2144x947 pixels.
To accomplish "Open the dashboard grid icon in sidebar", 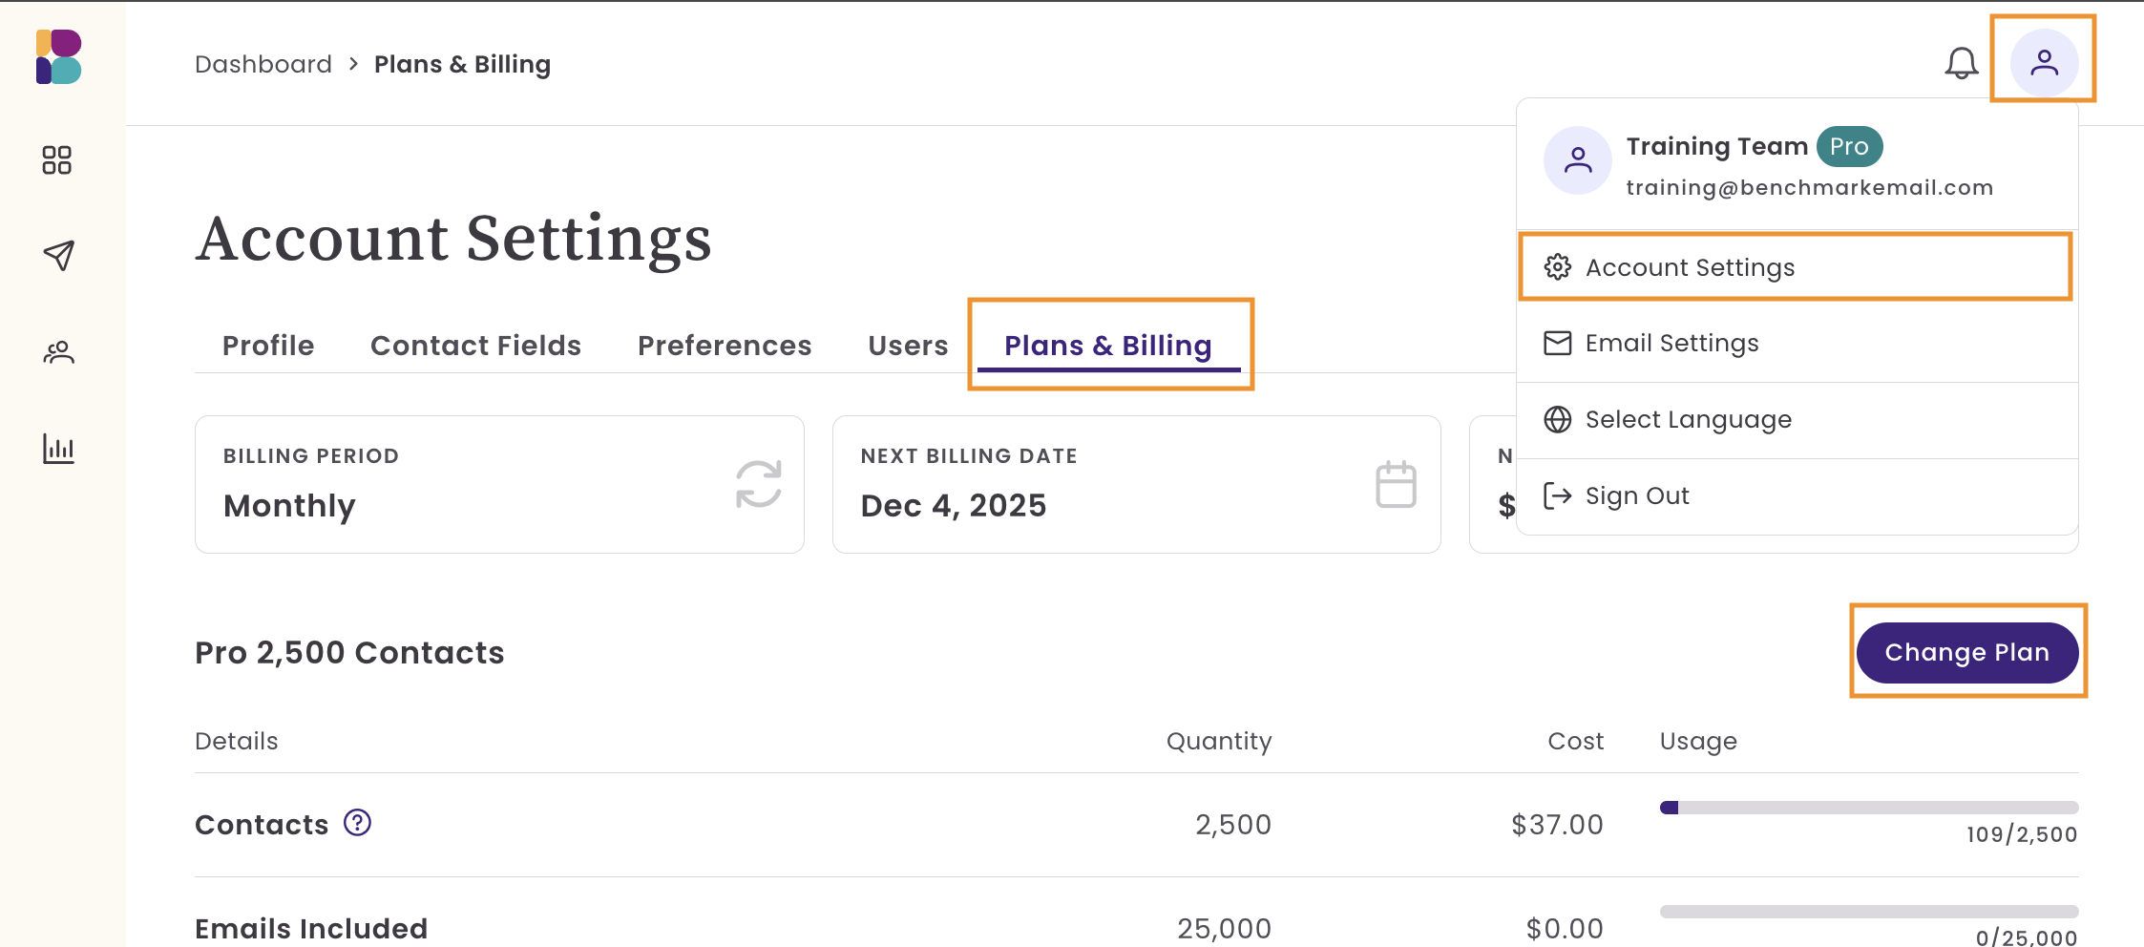I will pos(57,160).
